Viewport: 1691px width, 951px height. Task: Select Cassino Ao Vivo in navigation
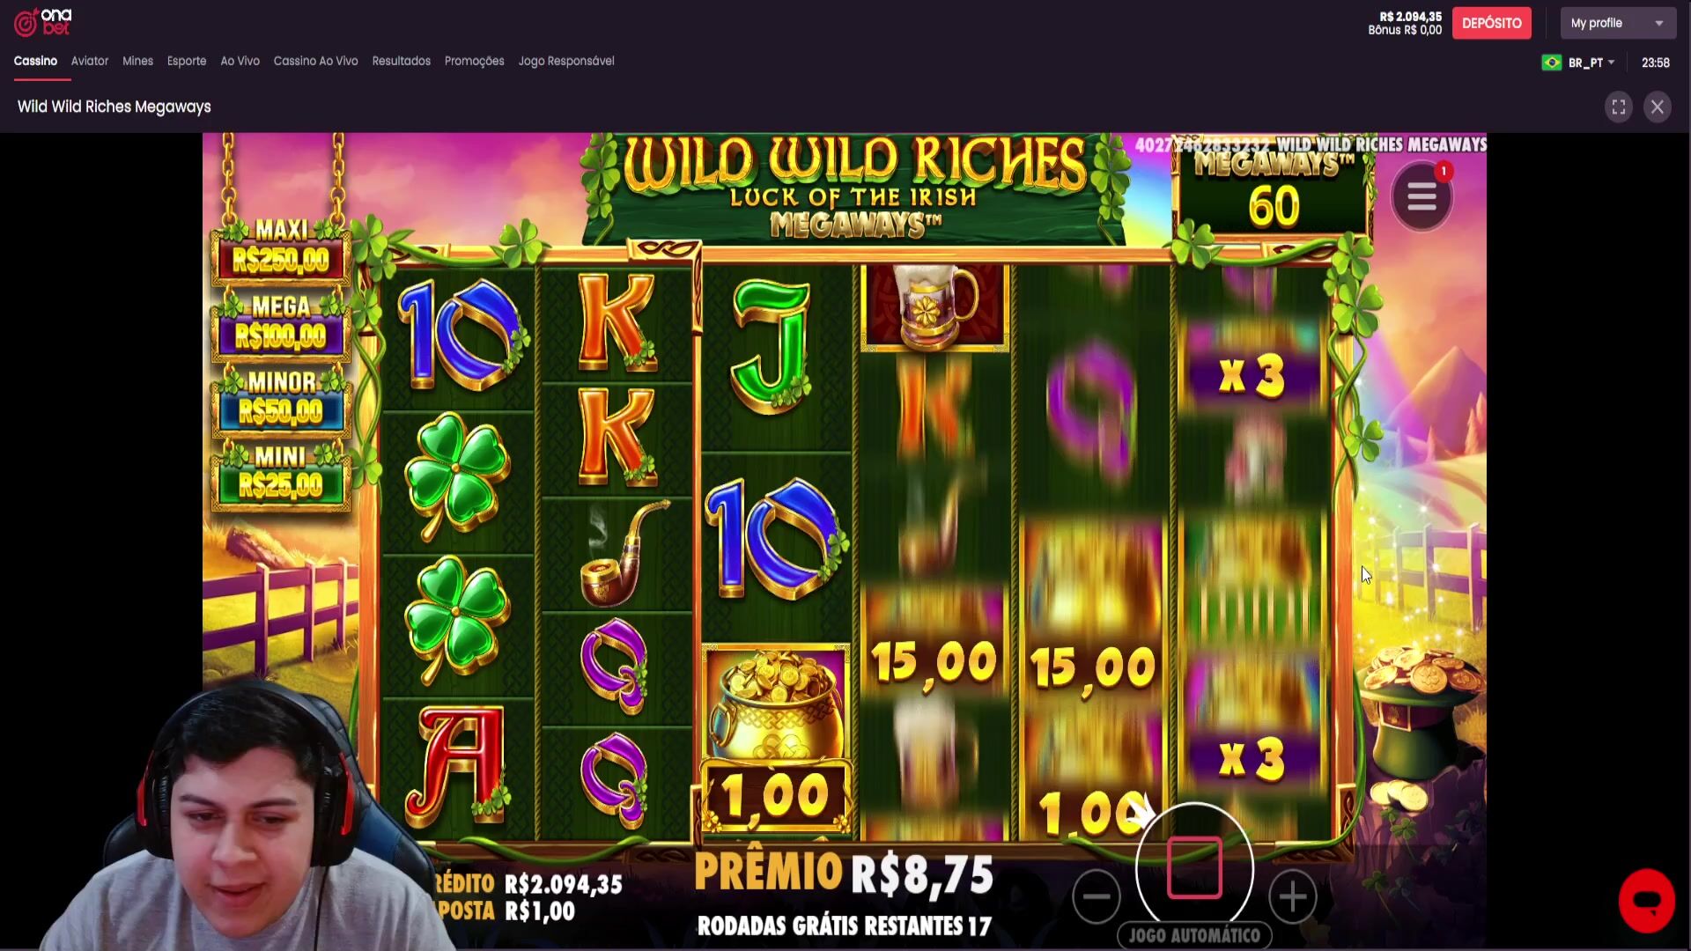click(315, 61)
